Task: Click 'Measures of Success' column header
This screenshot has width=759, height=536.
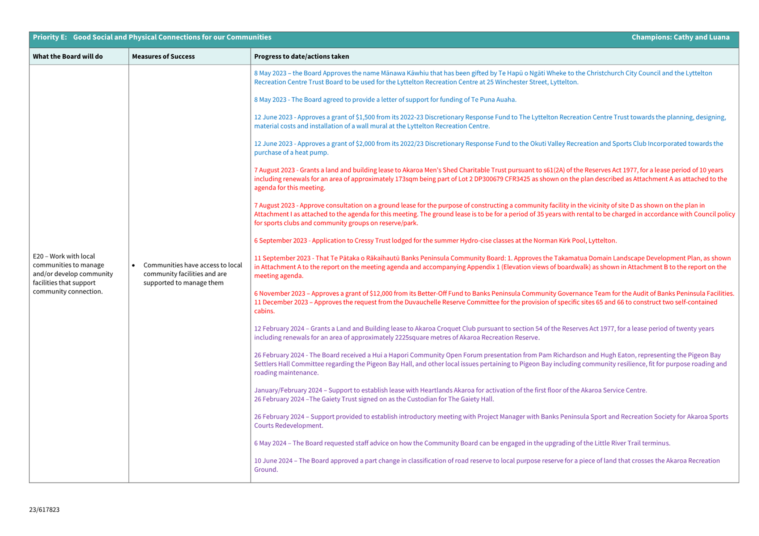Action: pos(163,56)
